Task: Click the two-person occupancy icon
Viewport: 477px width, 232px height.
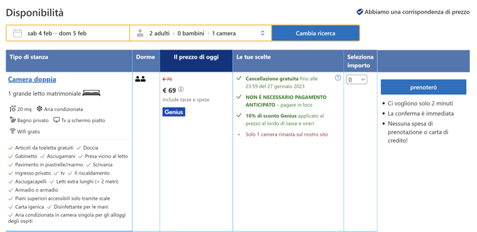Action: point(140,79)
